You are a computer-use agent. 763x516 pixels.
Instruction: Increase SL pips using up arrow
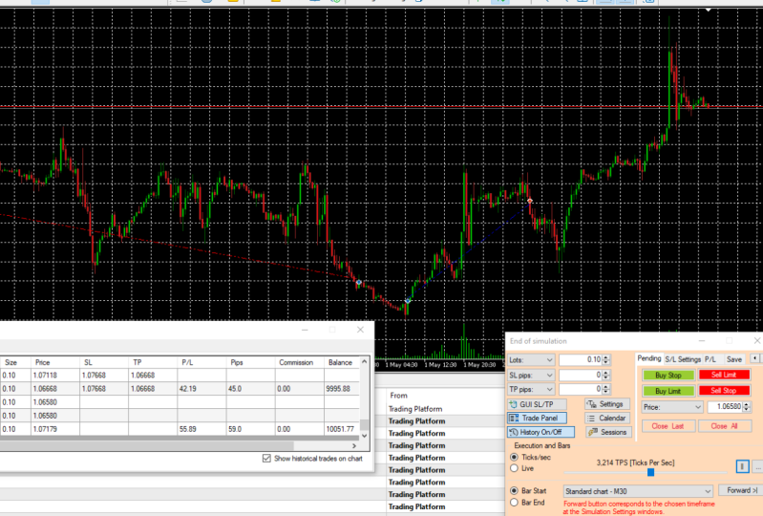605,373
